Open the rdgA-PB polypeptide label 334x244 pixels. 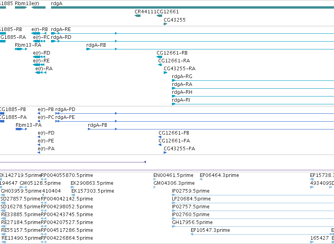[98, 125]
